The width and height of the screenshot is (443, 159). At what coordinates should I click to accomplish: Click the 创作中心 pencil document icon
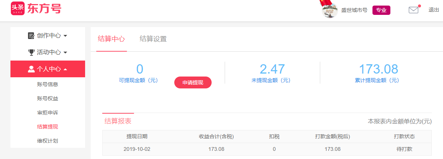(31, 36)
